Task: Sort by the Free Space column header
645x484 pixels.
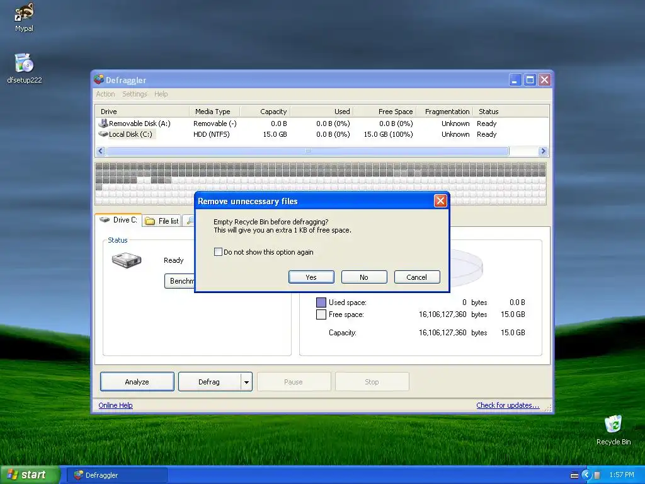Action: coord(385,112)
